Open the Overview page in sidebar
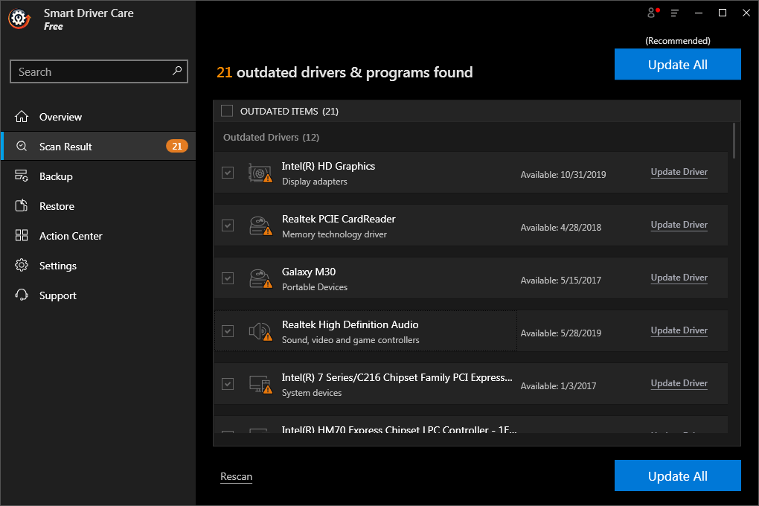 [x=60, y=117]
